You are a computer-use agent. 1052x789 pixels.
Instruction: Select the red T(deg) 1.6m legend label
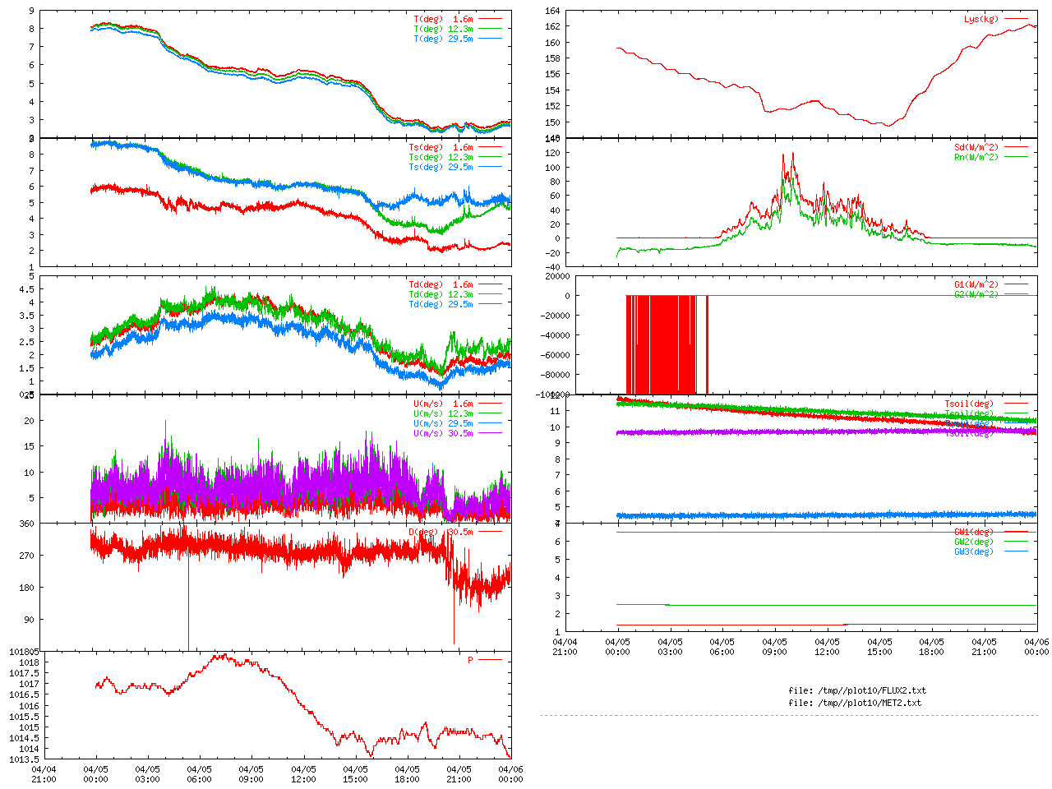click(x=444, y=19)
